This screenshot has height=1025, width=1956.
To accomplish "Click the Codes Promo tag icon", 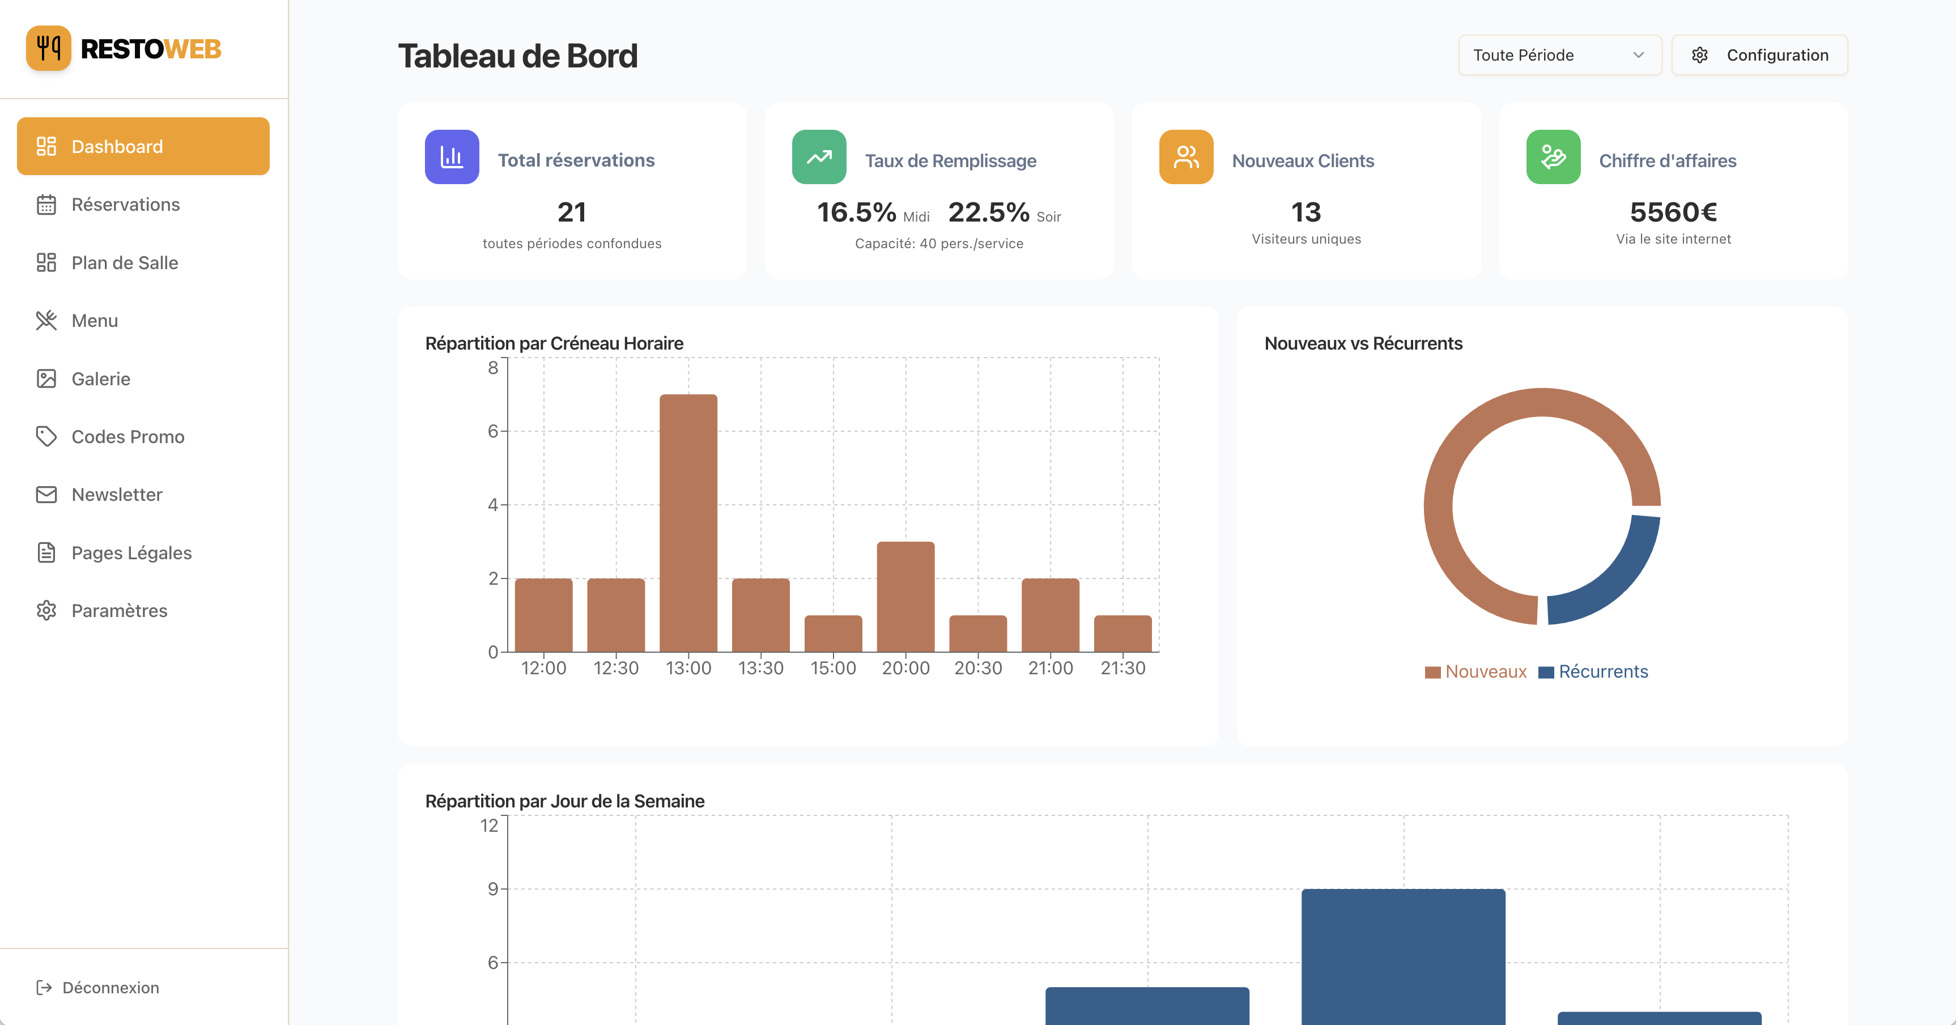I will tap(46, 436).
